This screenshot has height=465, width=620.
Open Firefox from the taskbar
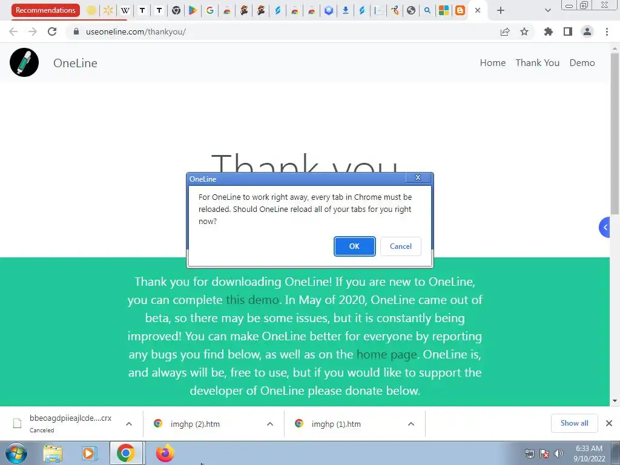click(x=165, y=453)
